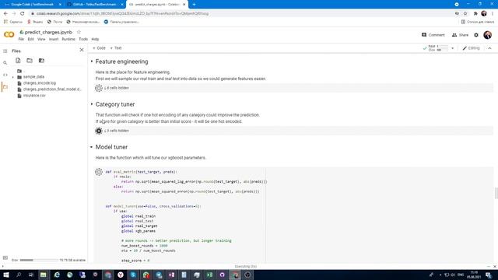The width and height of the screenshot is (498, 280).
Task: Reload the page
Action: 23,13
